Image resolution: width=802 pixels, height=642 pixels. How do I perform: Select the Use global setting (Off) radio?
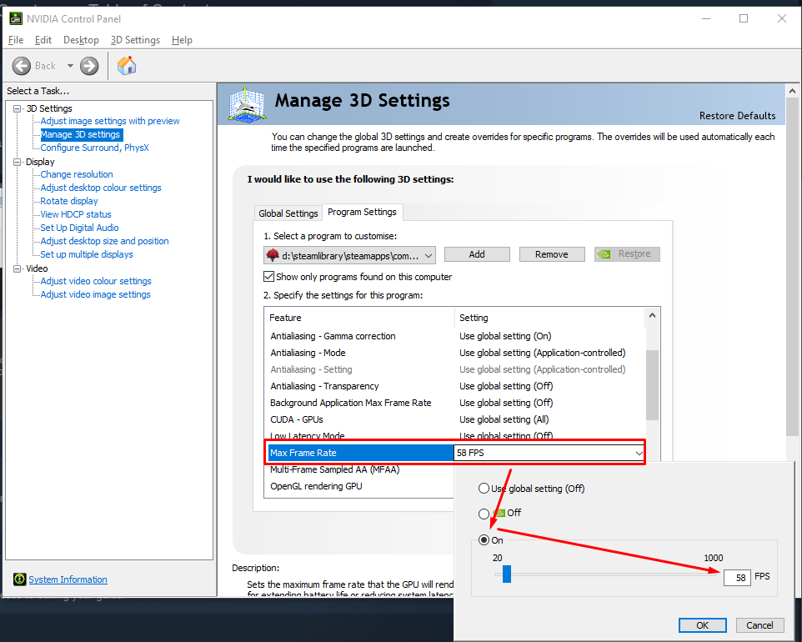[x=484, y=489]
